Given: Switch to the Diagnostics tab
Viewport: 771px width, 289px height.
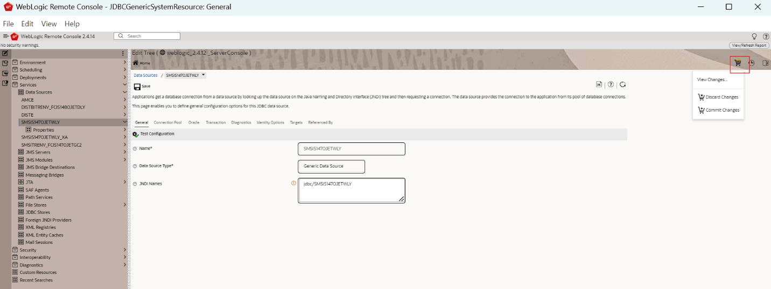Looking at the screenshot, I should pyautogui.click(x=241, y=122).
